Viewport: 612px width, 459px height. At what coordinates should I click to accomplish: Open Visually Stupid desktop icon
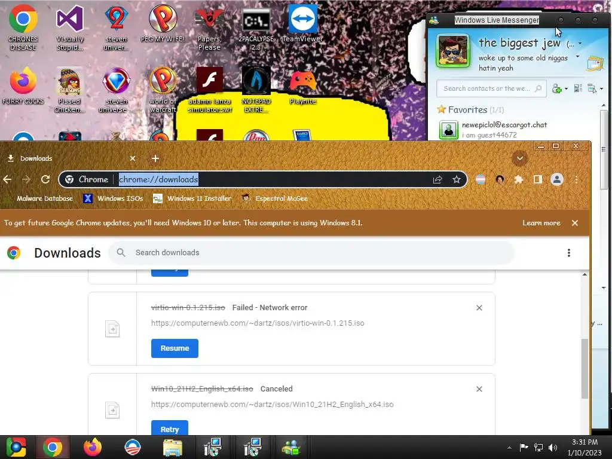click(x=70, y=27)
